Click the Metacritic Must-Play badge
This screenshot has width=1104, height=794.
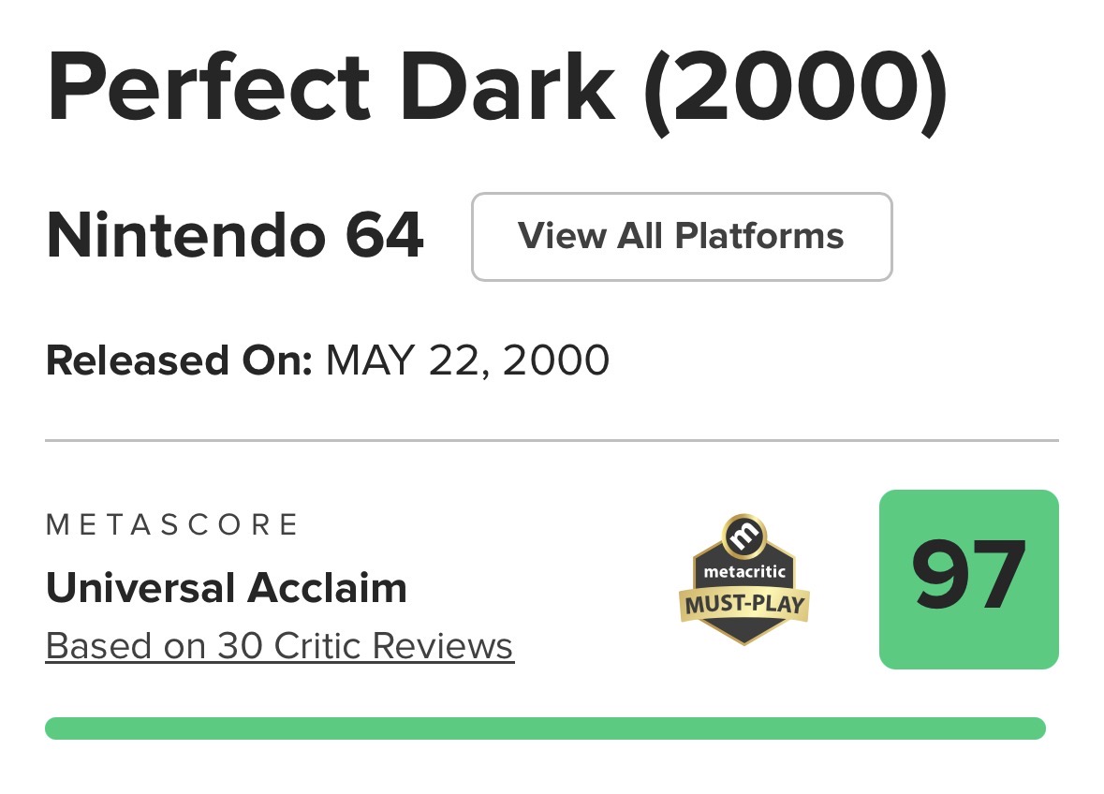tap(743, 581)
